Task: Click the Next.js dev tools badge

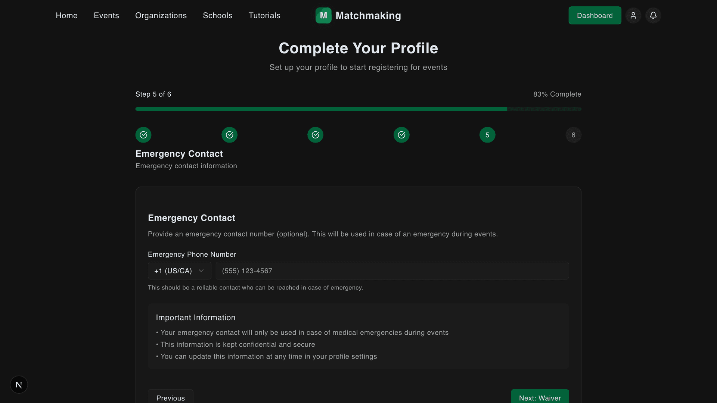Action: pos(19,384)
